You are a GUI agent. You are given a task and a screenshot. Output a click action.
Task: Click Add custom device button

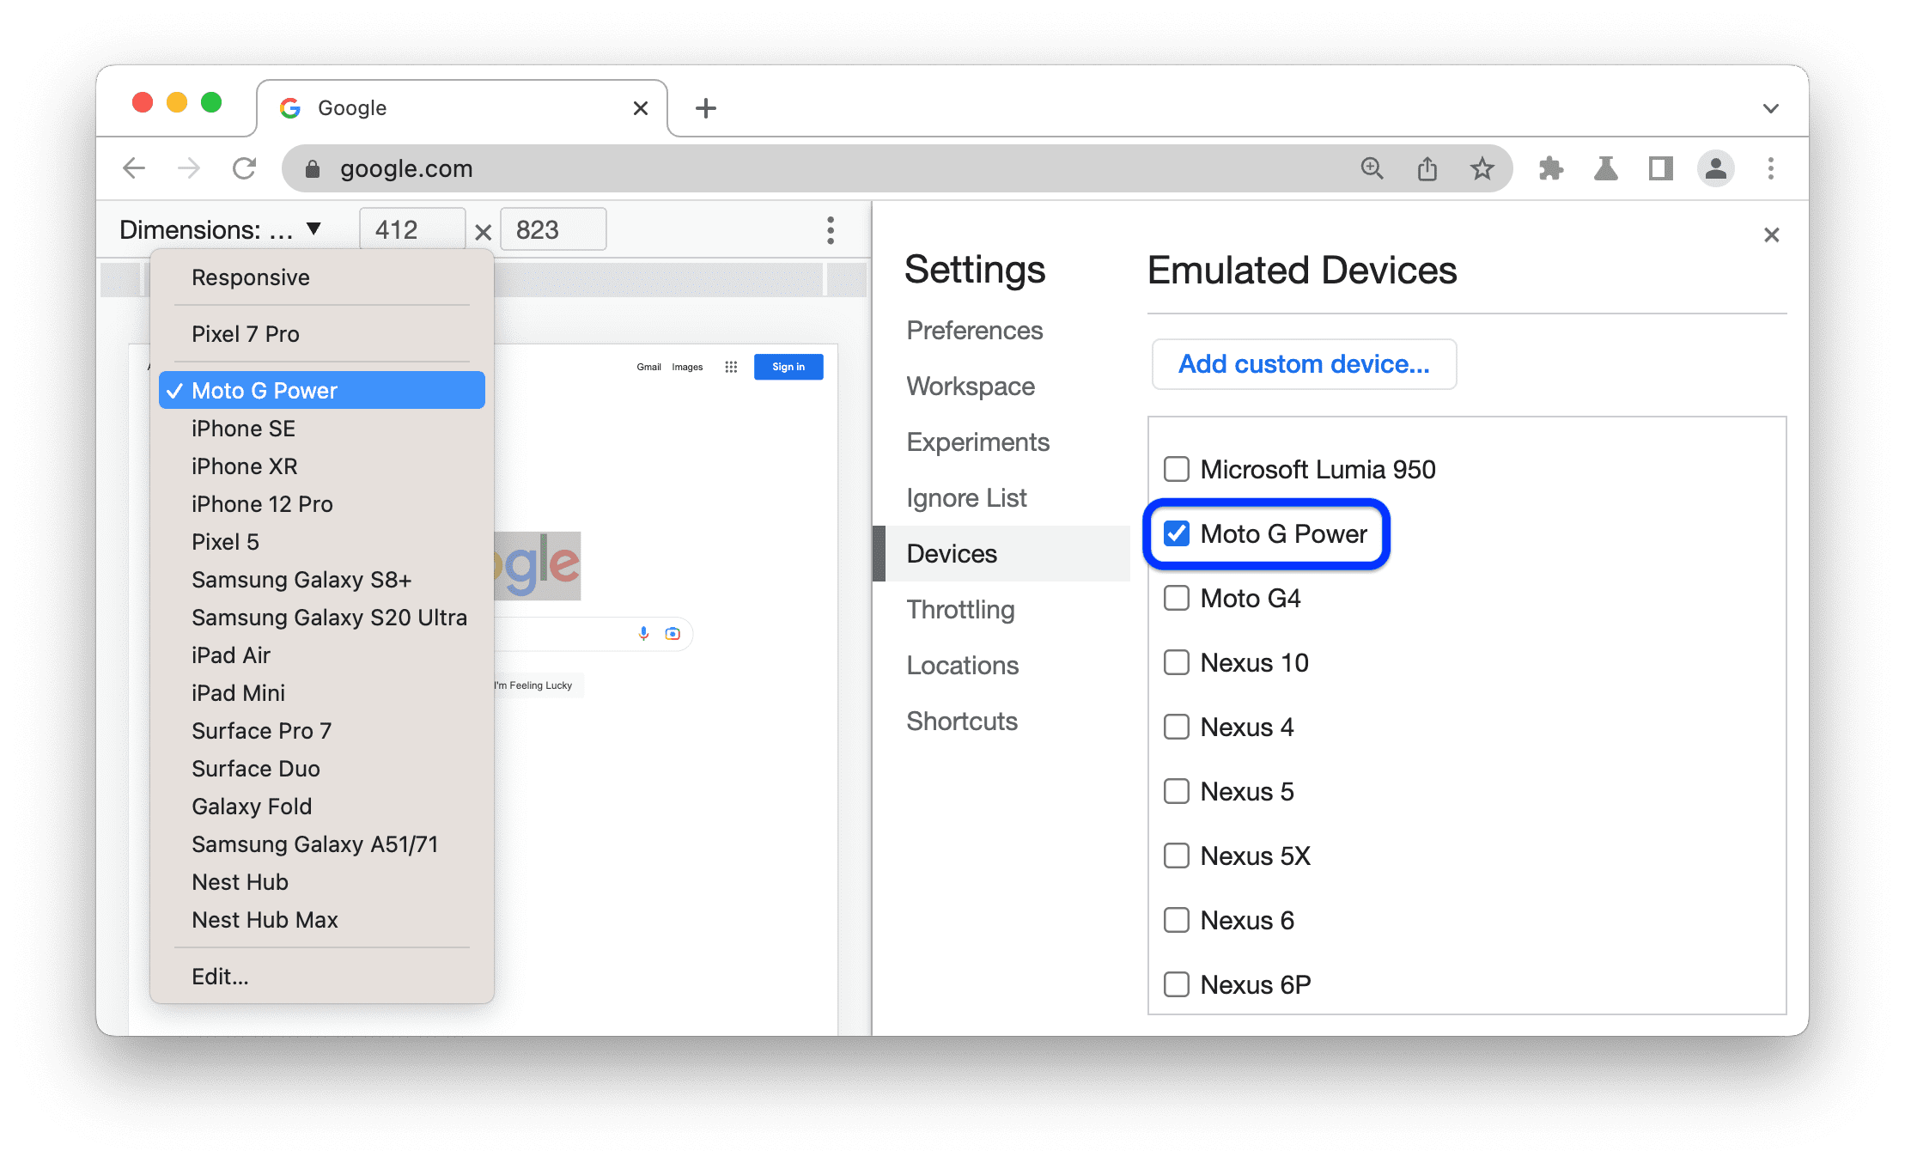click(x=1302, y=364)
